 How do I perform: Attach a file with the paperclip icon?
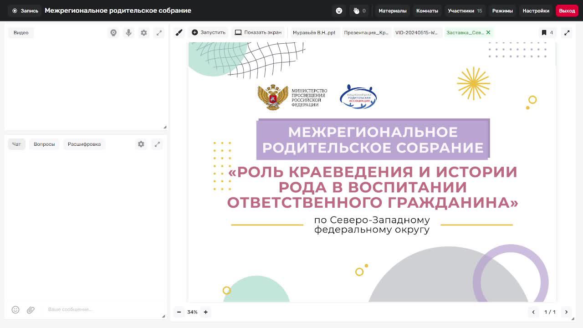31,310
